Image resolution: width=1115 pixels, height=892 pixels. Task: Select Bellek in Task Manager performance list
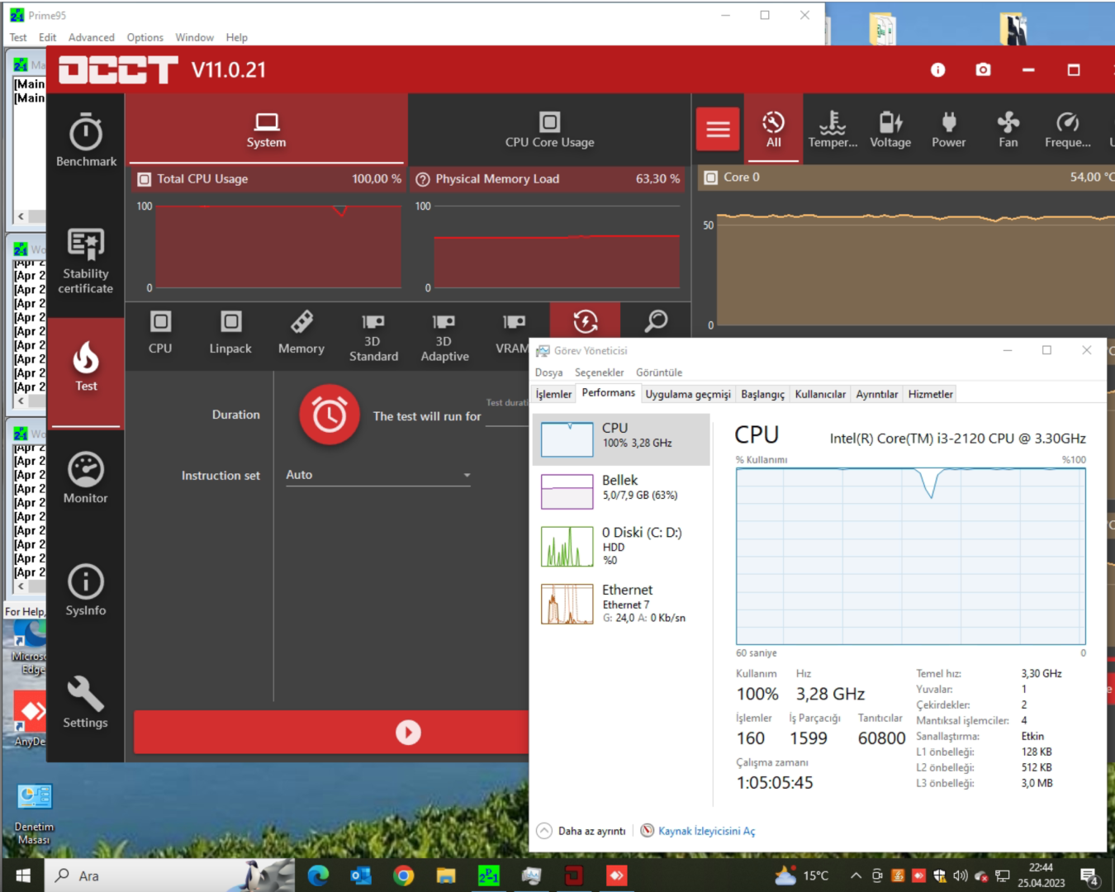[621, 492]
